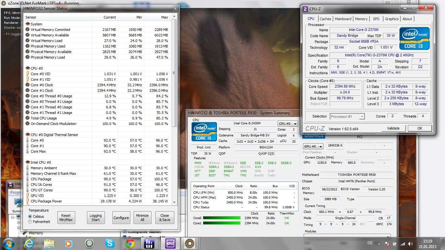Click the Validate button in CPU-Z
The image size is (445, 250).
coord(393,128)
